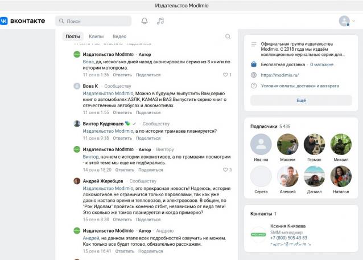The width and height of the screenshot is (363, 260).
Task: Open Виктор Кудрявцев's avatar
Action: pyautogui.click(x=77, y=124)
